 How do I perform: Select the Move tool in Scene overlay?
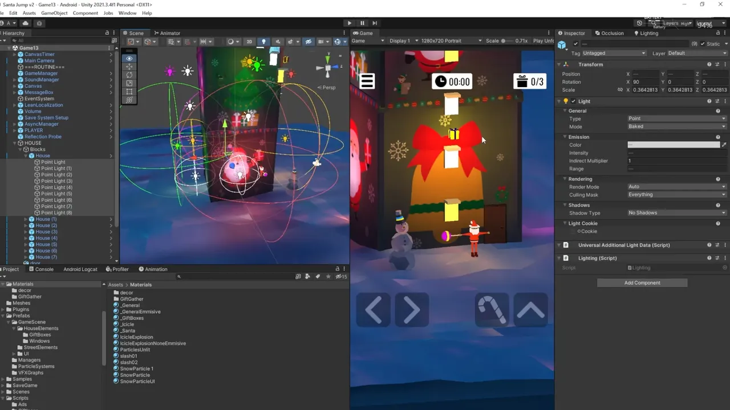coord(129,67)
